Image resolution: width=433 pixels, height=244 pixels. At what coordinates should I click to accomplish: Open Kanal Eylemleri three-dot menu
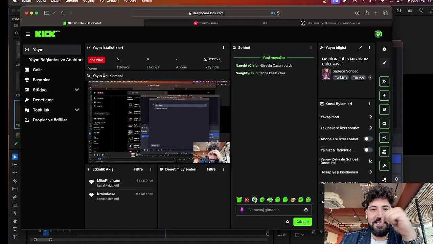tap(369, 104)
